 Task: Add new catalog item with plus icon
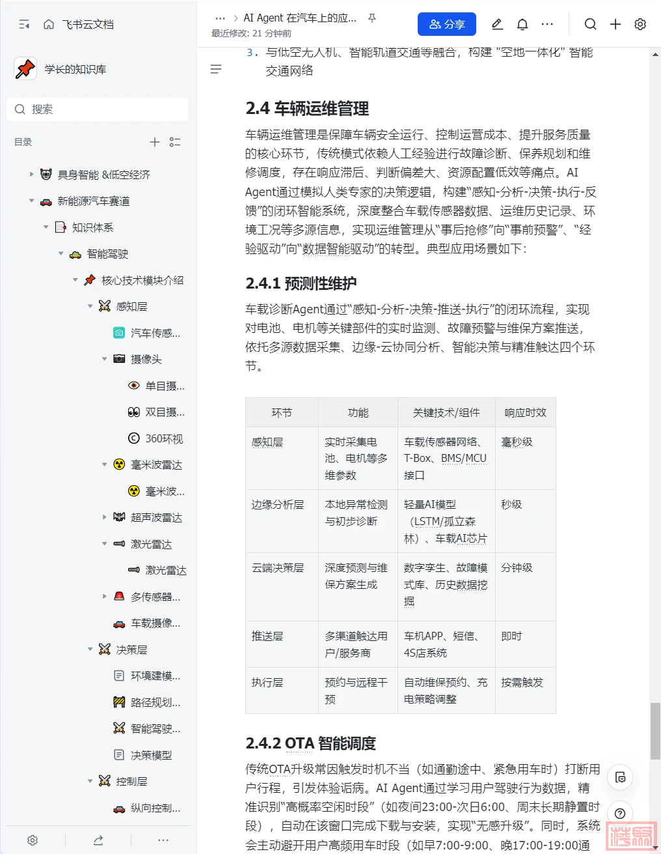[155, 142]
